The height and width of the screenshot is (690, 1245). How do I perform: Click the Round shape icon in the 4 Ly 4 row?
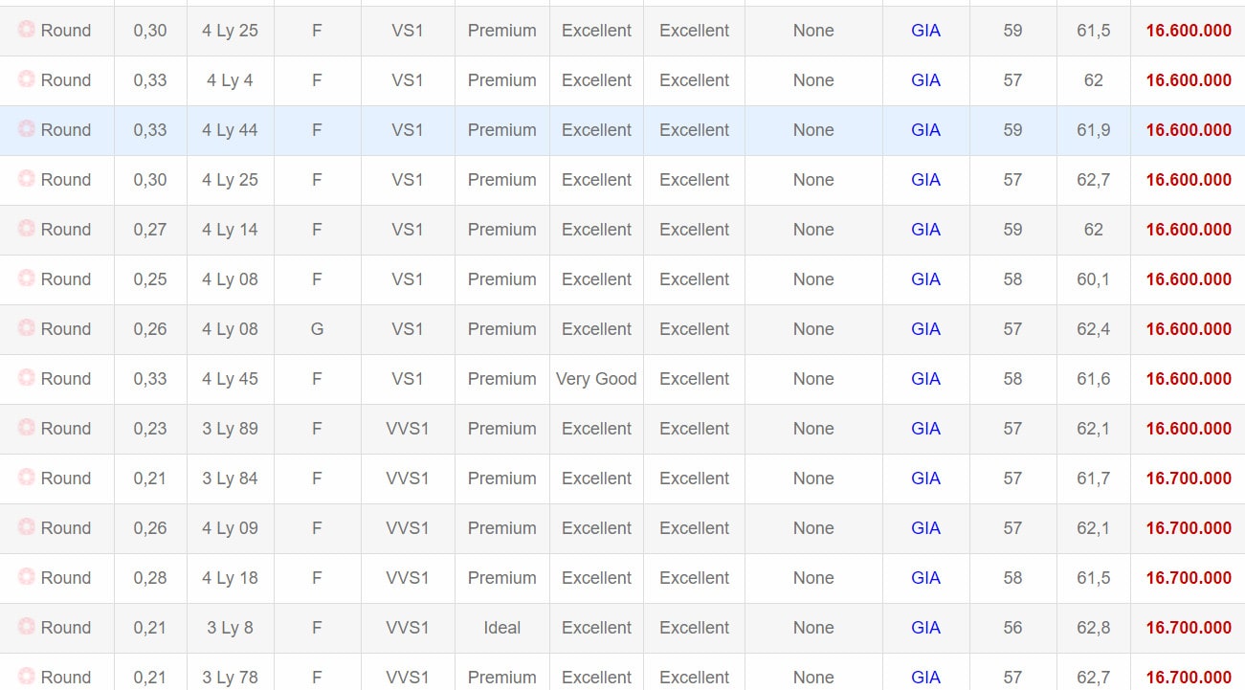point(27,78)
